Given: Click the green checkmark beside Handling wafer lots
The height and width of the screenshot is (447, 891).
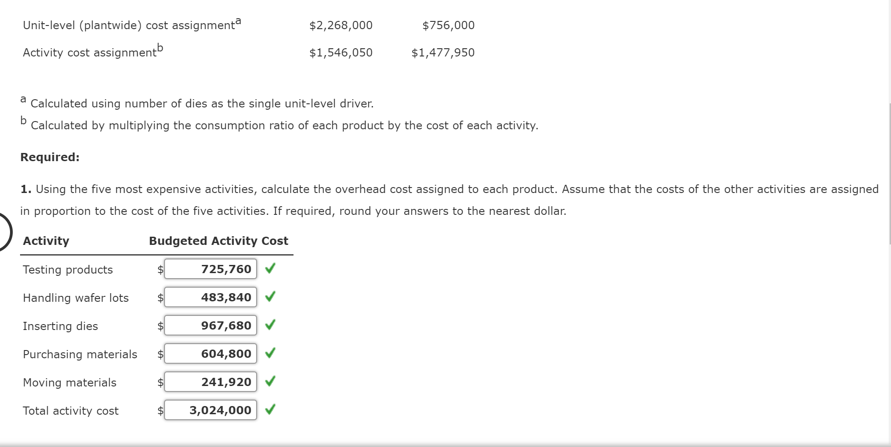Looking at the screenshot, I should point(270,297).
